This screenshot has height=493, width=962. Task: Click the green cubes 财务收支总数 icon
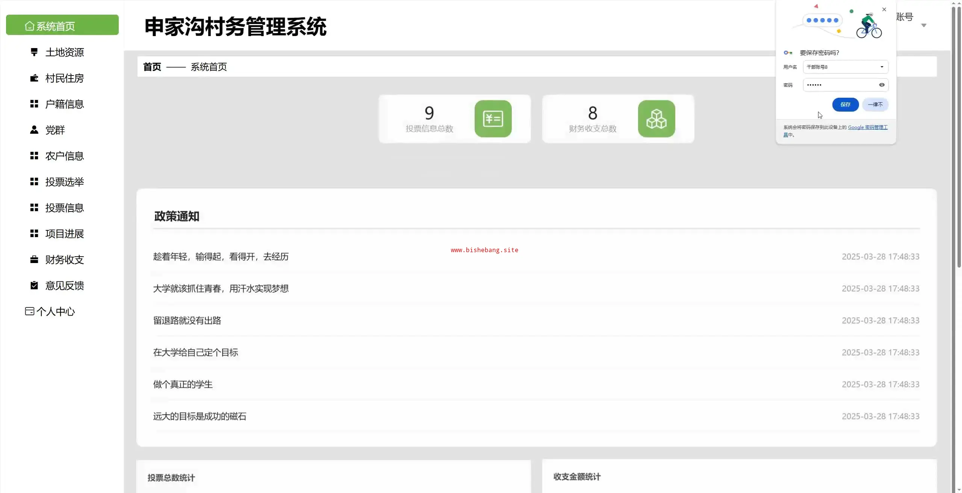pyautogui.click(x=656, y=119)
